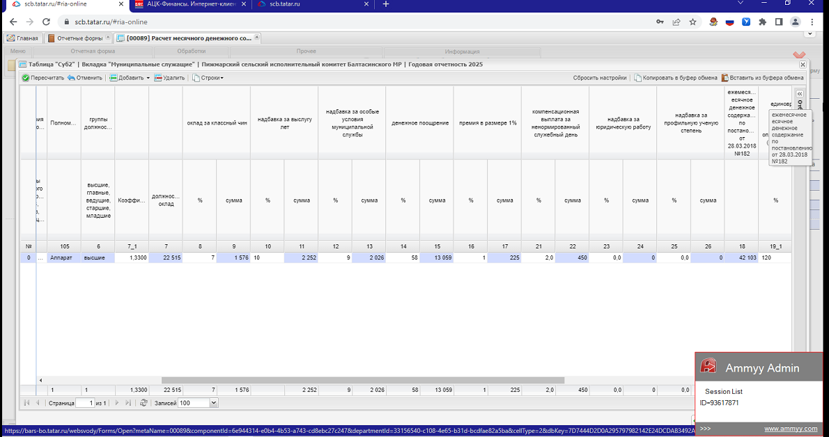Open the www.ammyy.com link
The image size is (829, 437).
tap(791, 429)
